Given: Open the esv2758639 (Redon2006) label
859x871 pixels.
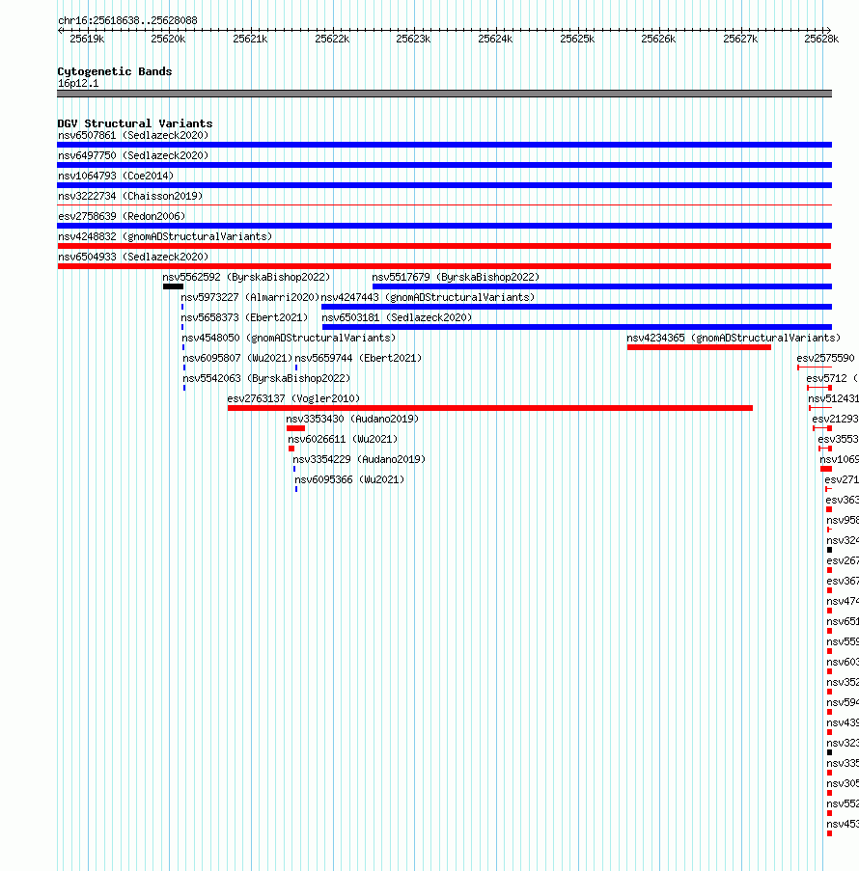Looking at the screenshot, I should coord(122,217).
